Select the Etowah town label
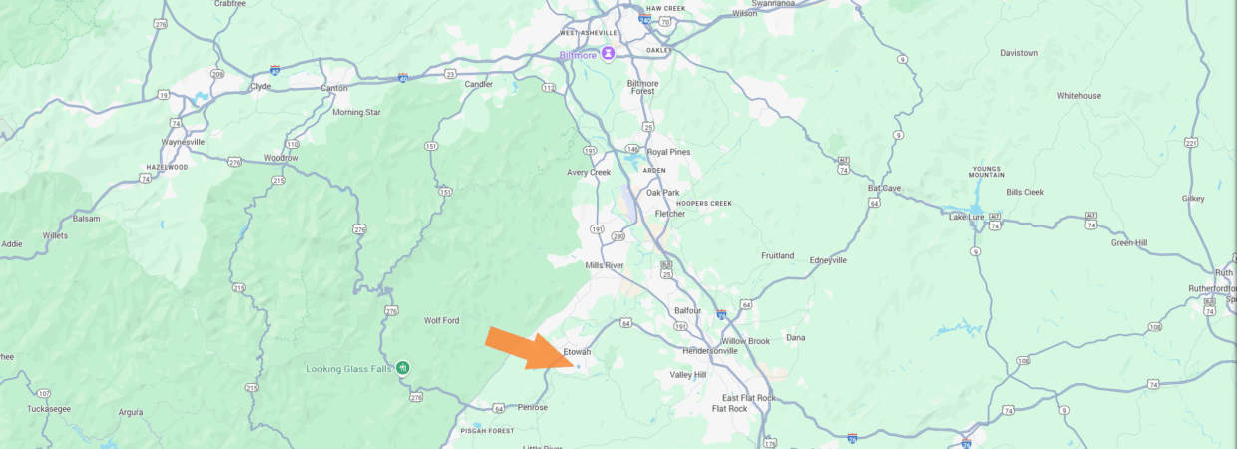This screenshot has width=1237, height=449. pyautogui.click(x=578, y=352)
